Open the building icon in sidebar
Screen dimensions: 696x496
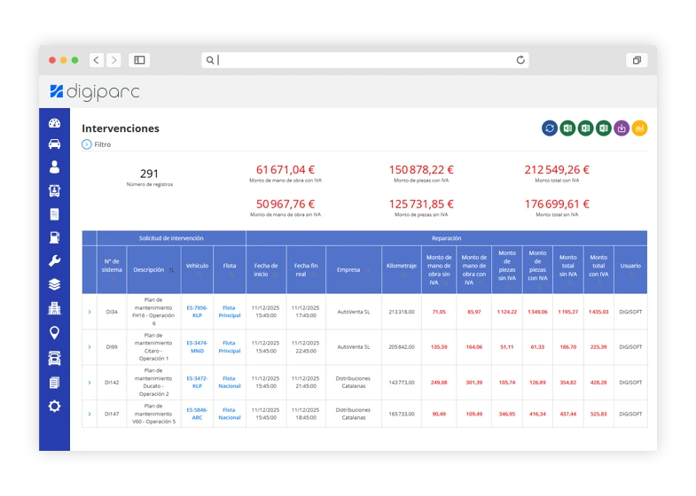pos(54,308)
